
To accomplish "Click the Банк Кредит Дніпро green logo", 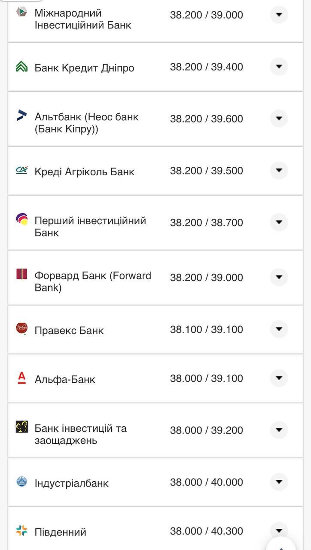I will 22,67.
